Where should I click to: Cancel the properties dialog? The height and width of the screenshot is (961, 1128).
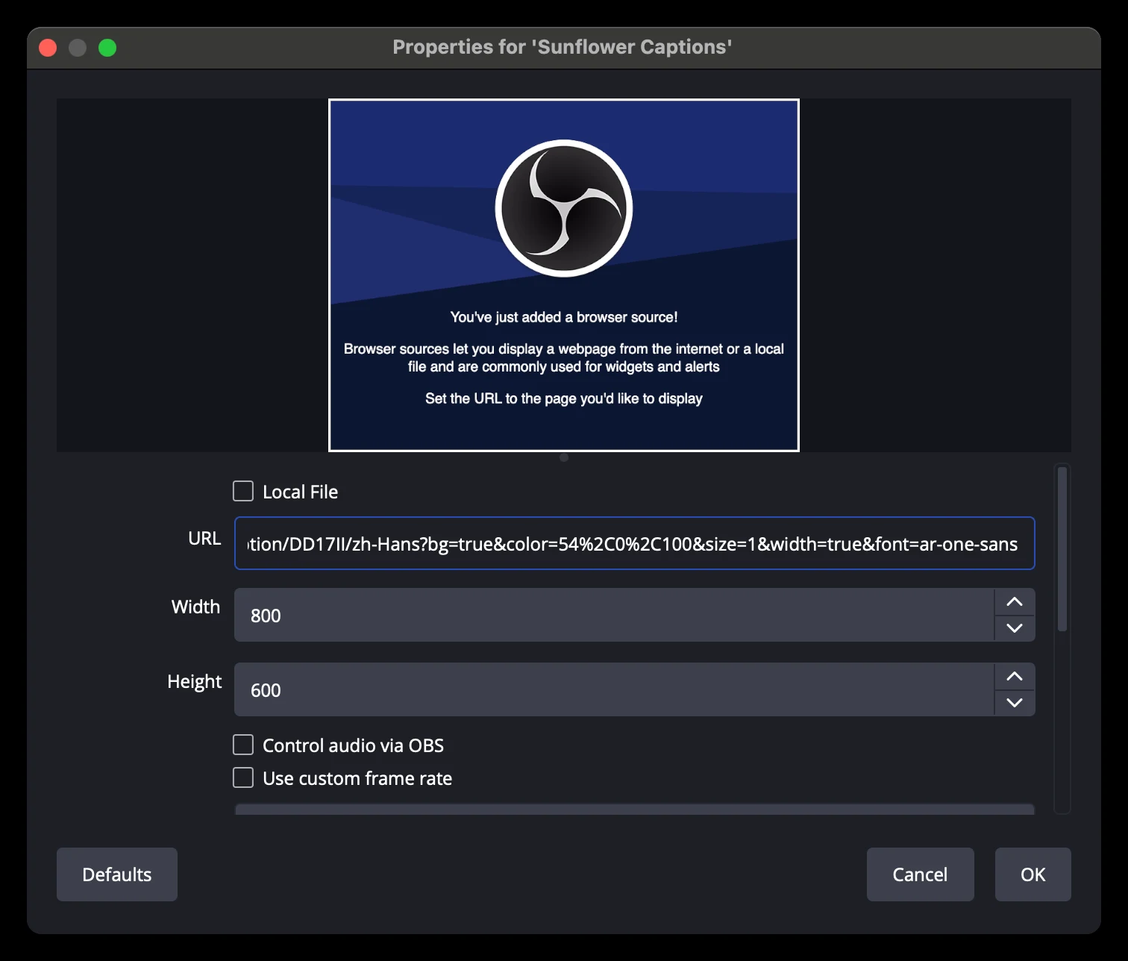[x=920, y=874]
